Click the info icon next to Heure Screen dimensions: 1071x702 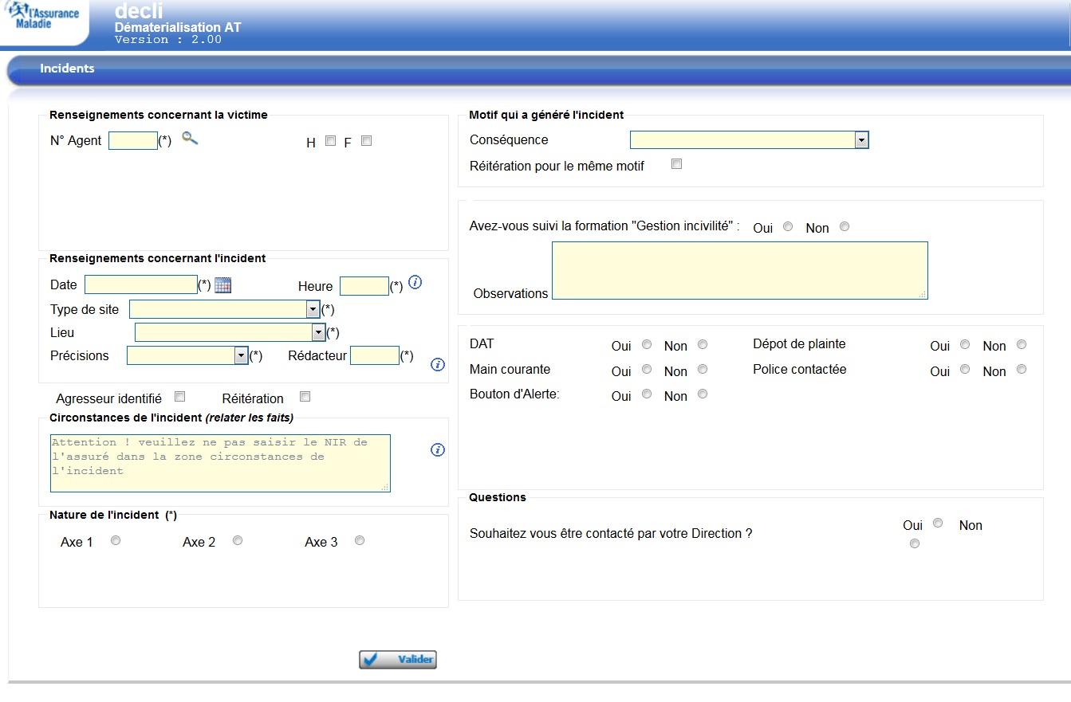click(x=415, y=282)
